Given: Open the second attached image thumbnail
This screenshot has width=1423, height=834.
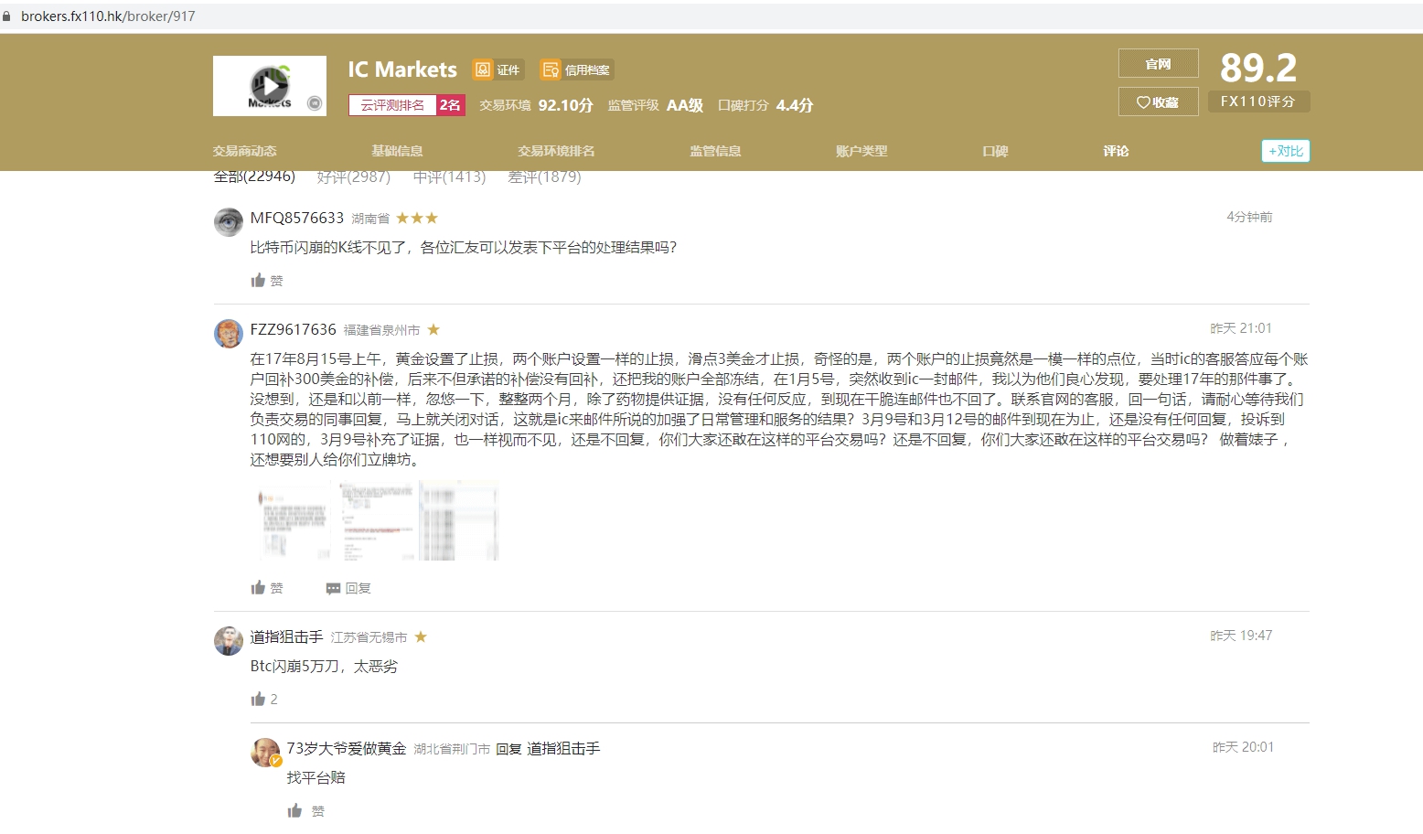Looking at the screenshot, I should pyautogui.click(x=377, y=520).
